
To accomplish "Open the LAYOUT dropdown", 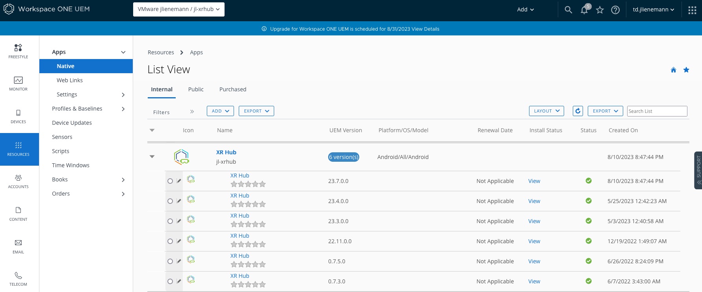I will 546,111.
